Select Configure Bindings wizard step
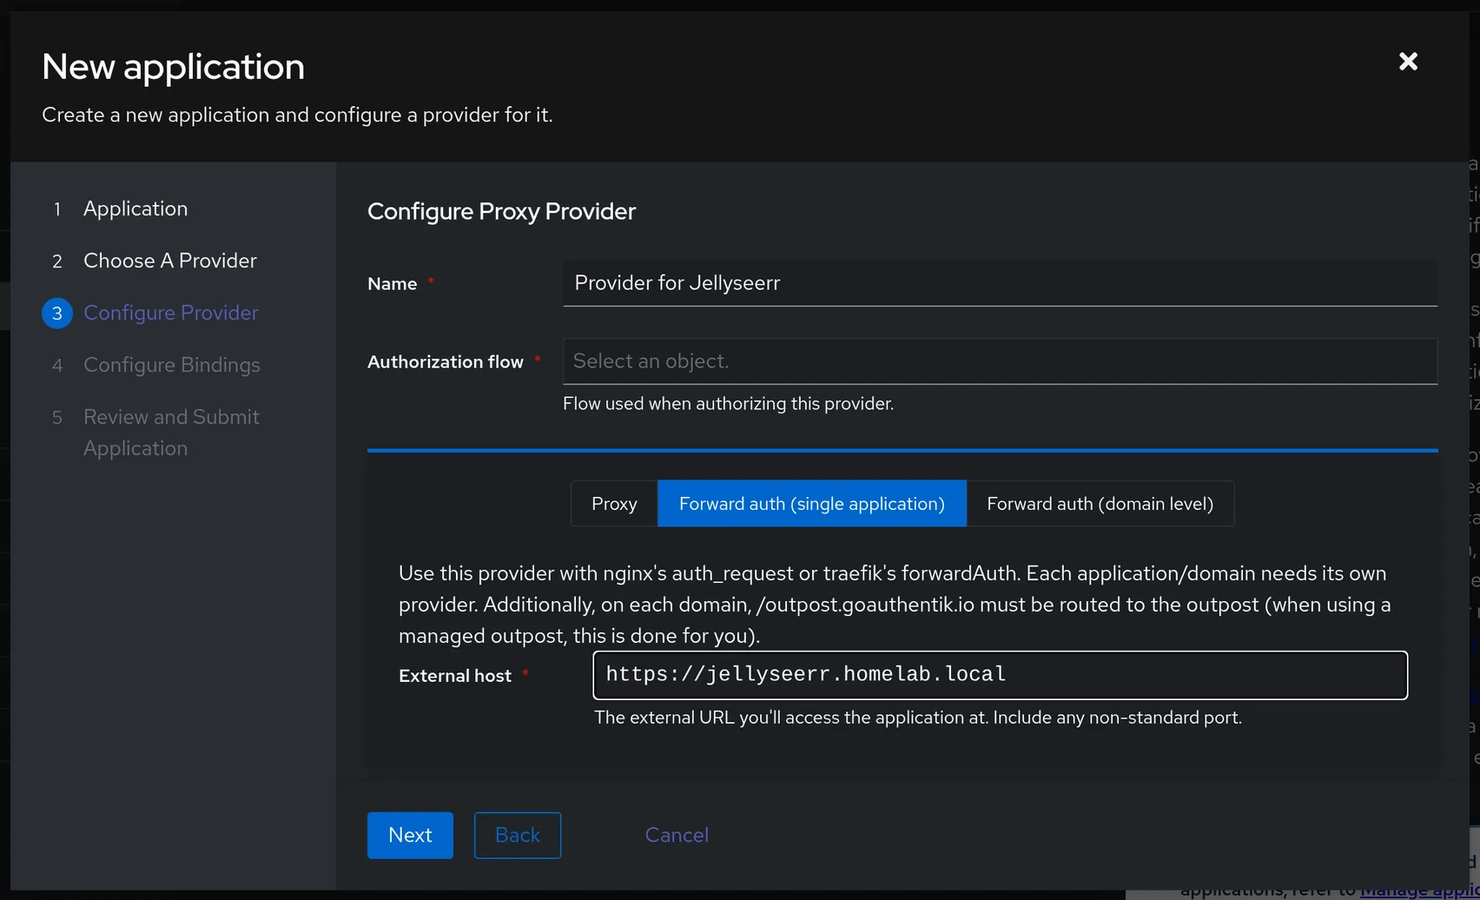Image resolution: width=1480 pixels, height=900 pixels. 172,365
